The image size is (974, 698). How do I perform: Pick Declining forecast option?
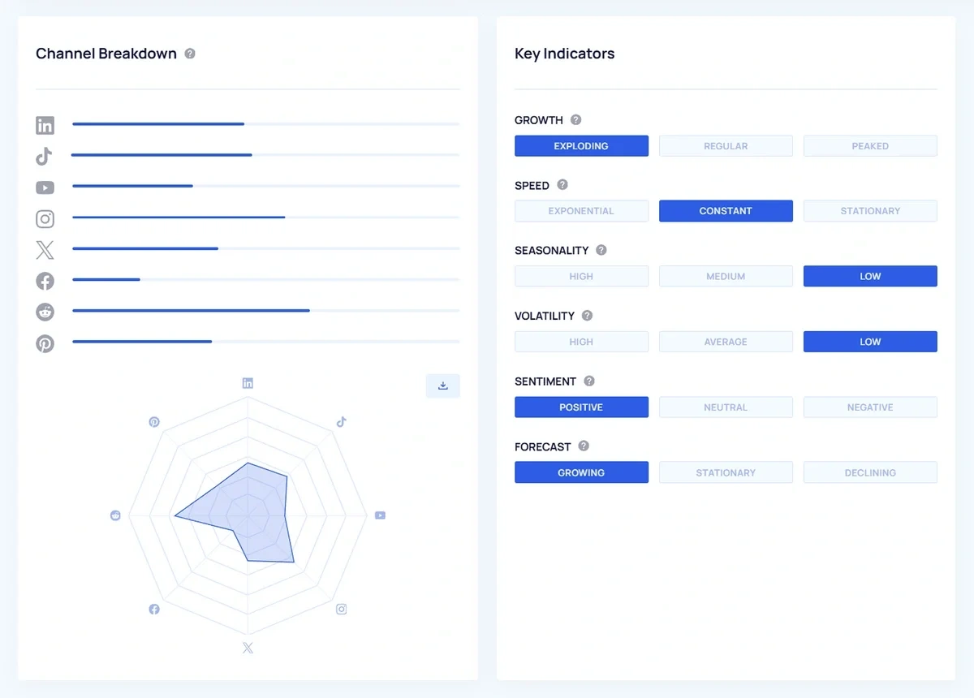pyautogui.click(x=870, y=472)
